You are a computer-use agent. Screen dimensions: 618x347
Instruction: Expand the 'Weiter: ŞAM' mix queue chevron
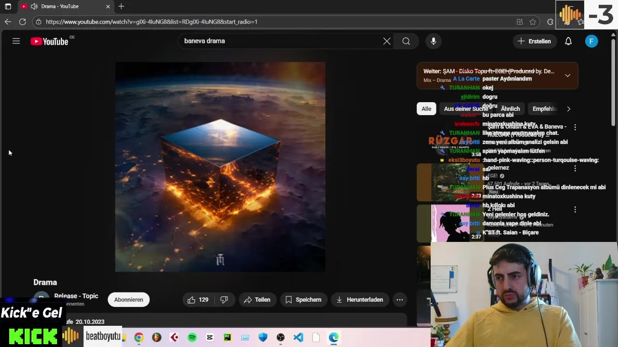pos(568,76)
